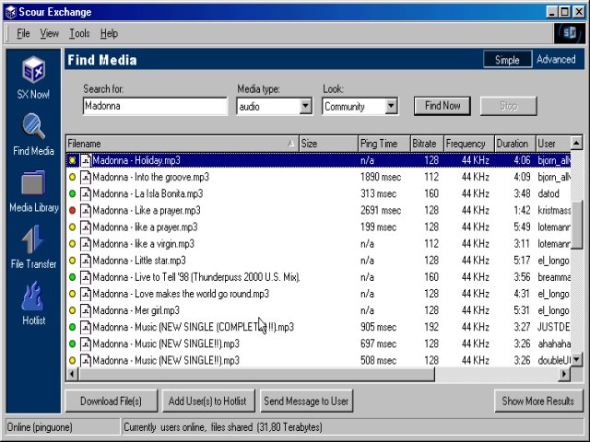
Task: Open the Media Library folder icon
Action: pyautogui.click(x=33, y=182)
